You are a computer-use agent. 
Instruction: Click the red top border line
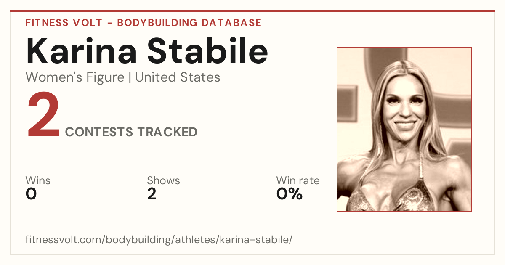click(252, 11)
